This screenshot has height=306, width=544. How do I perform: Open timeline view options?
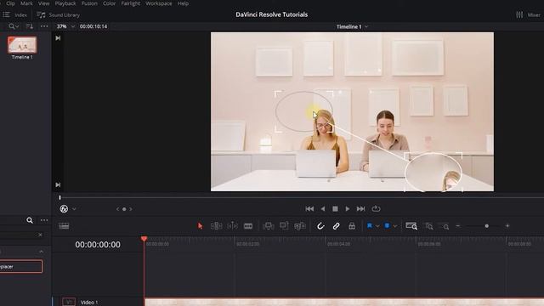(64, 226)
